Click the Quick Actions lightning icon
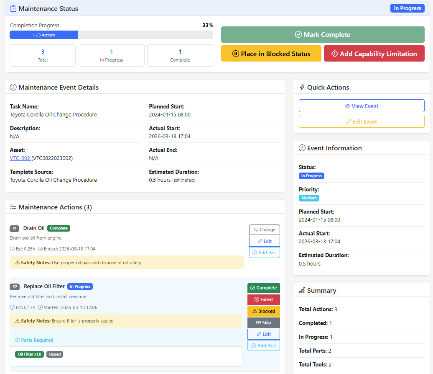 pyautogui.click(x=302, y=88)
